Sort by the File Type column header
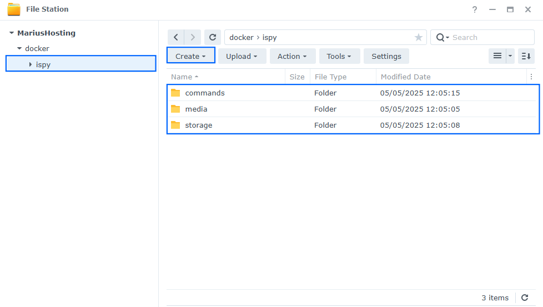 [x=343, y=77]
